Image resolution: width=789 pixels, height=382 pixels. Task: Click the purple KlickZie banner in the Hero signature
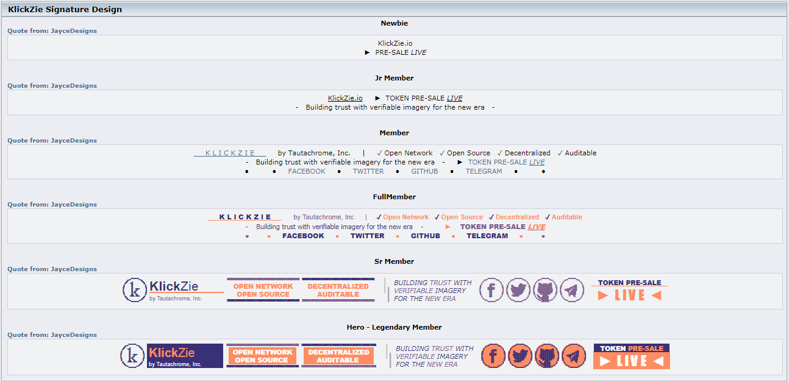[x=185, y=356]
